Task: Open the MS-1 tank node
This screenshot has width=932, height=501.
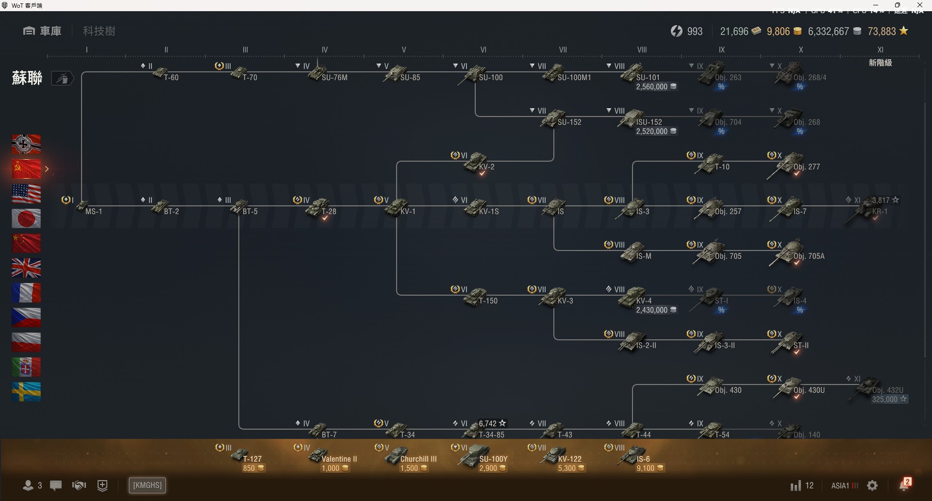Action: pos(83,206)
